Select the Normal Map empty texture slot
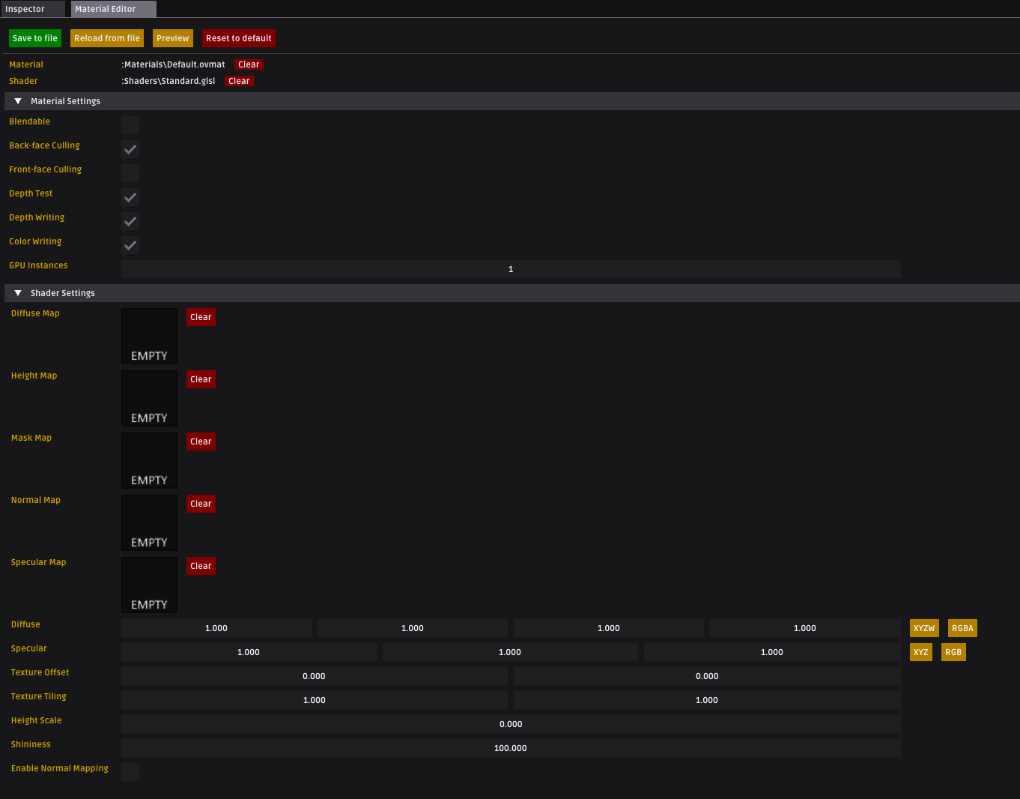 tap(150, 522)
